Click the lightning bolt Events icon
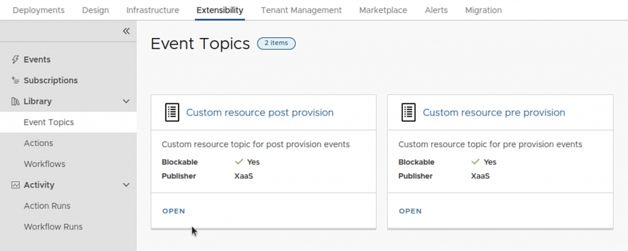Screen dimensions: 628x251 (15, 59)
